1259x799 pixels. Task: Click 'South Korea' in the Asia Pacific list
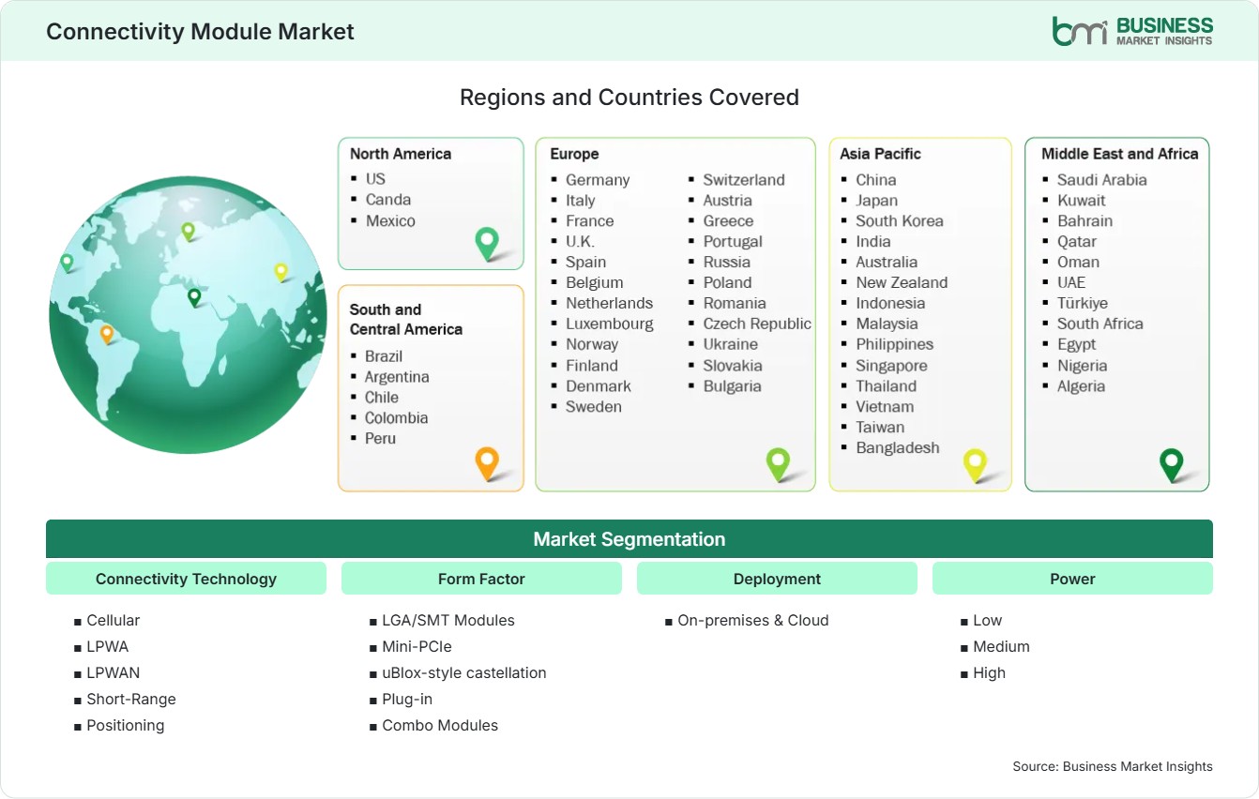900,221
